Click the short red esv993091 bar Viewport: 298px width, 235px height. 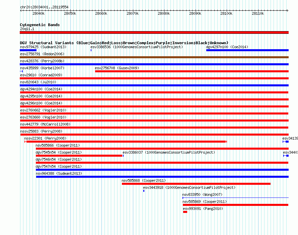point(185,212)
